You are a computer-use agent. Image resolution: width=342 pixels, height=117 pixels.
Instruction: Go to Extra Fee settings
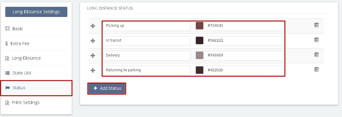(36, 44)
